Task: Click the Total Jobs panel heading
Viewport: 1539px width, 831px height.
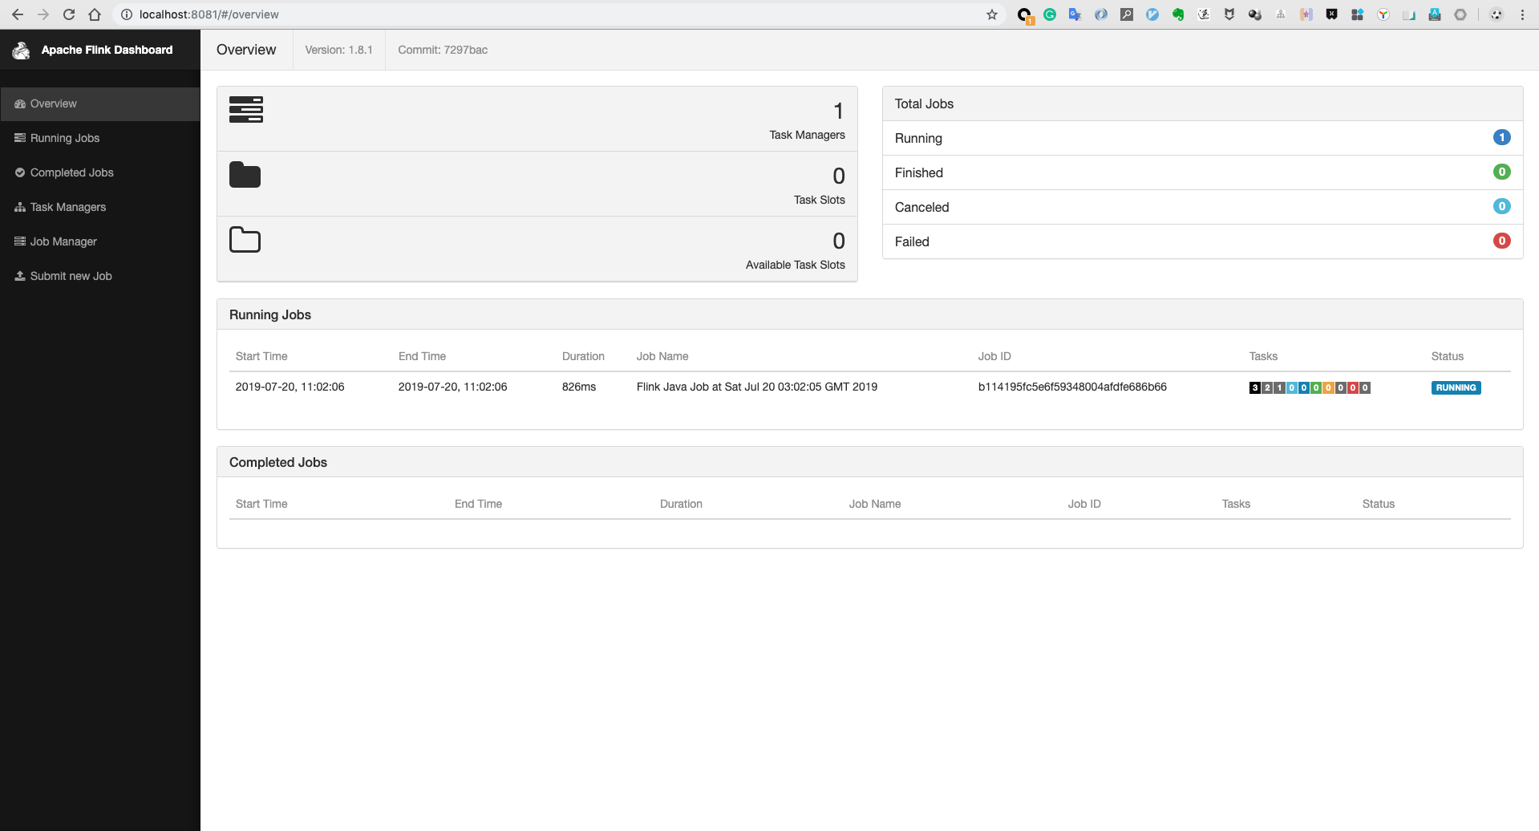Action: (x=924, y=103)
